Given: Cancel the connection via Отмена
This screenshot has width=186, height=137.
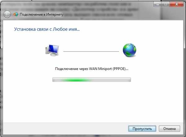Looking at the screenshot, I should [x=169, y=129].
